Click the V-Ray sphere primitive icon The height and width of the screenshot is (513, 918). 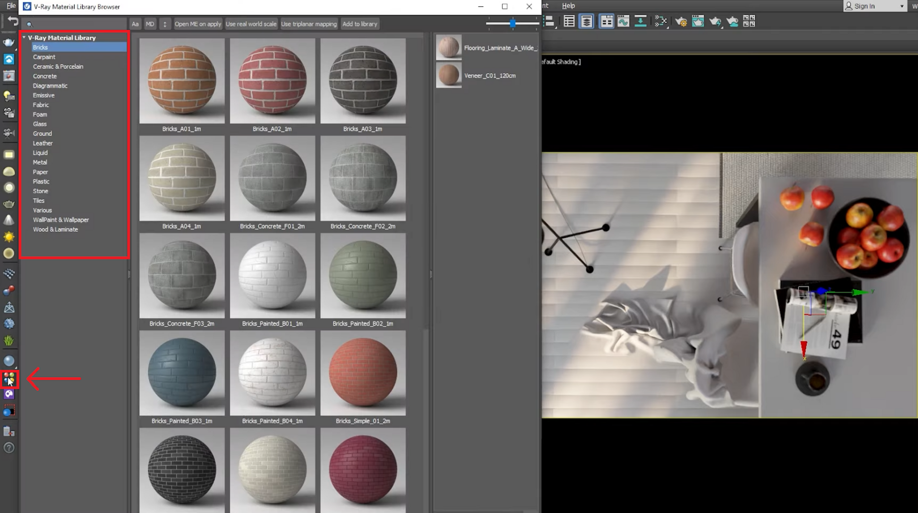pos(9,361)
